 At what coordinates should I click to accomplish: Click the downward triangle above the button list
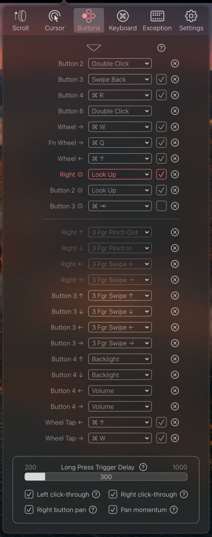click(x=94, y=48)
